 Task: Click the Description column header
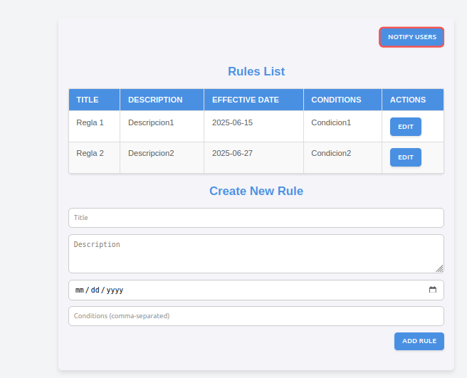(162, 100)
